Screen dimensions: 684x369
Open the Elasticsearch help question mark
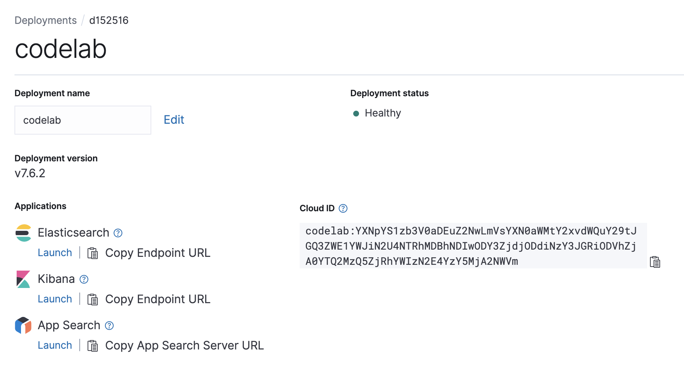pyautogui.click(x=118, y=233)
